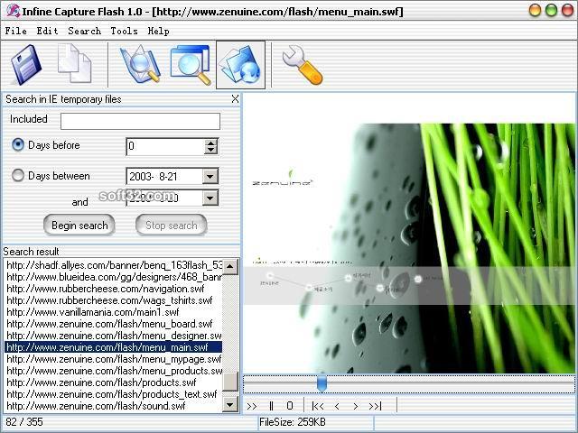Viewport: 578px width, 433px height.
Task: Open the File menu
Action: [x=16, y=31]
